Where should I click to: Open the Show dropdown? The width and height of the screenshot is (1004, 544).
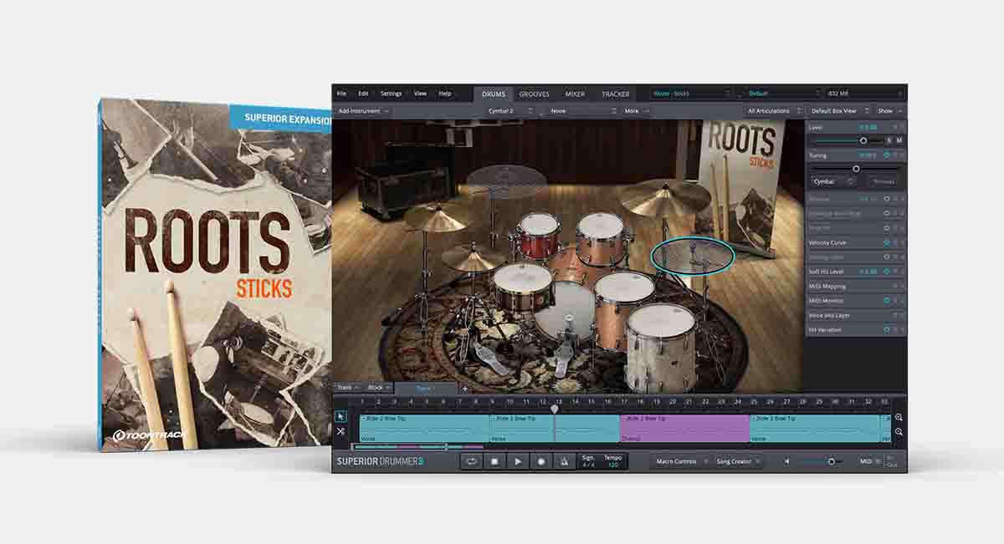click(889, 110)
